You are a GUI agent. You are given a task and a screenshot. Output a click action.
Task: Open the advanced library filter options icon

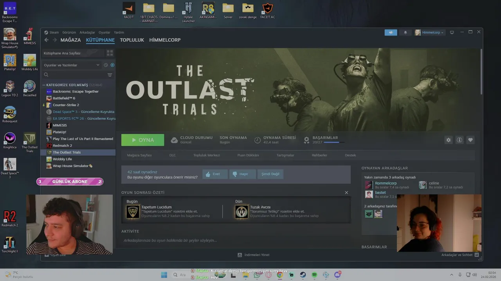pos(110,75)
